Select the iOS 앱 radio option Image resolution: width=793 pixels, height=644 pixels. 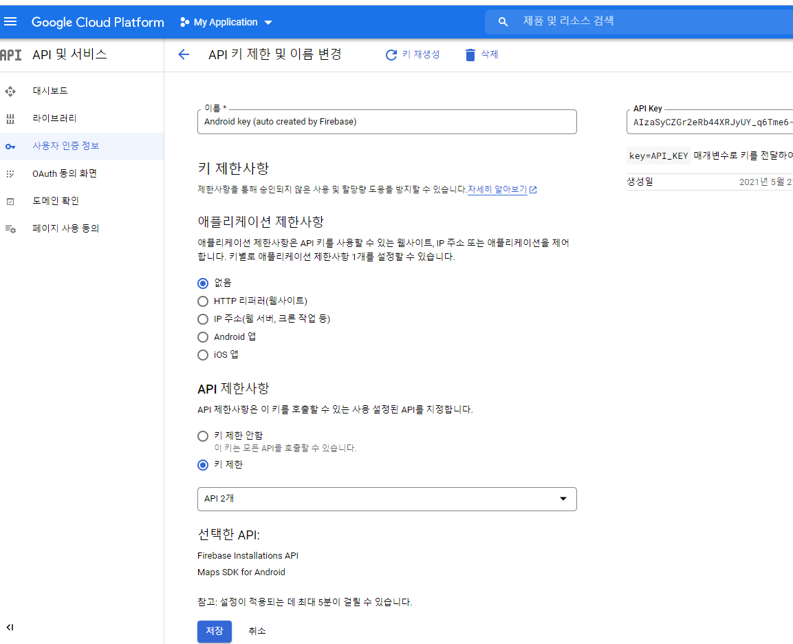203,355
